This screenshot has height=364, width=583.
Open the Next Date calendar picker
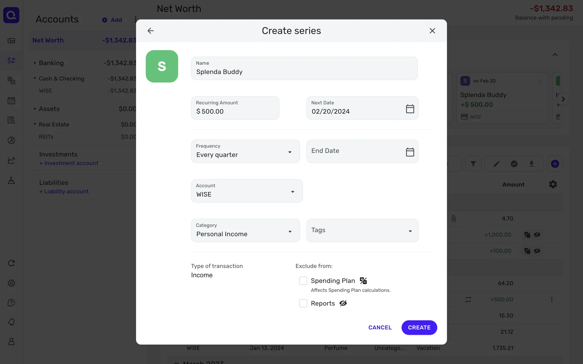[410, 109]
